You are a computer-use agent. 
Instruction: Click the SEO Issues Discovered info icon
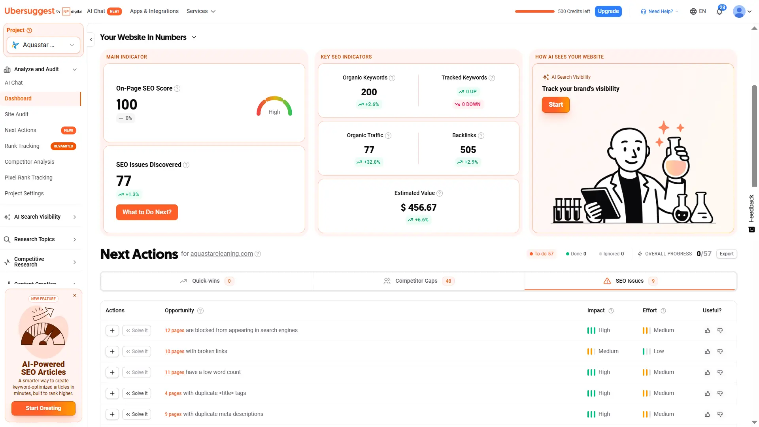186,165
